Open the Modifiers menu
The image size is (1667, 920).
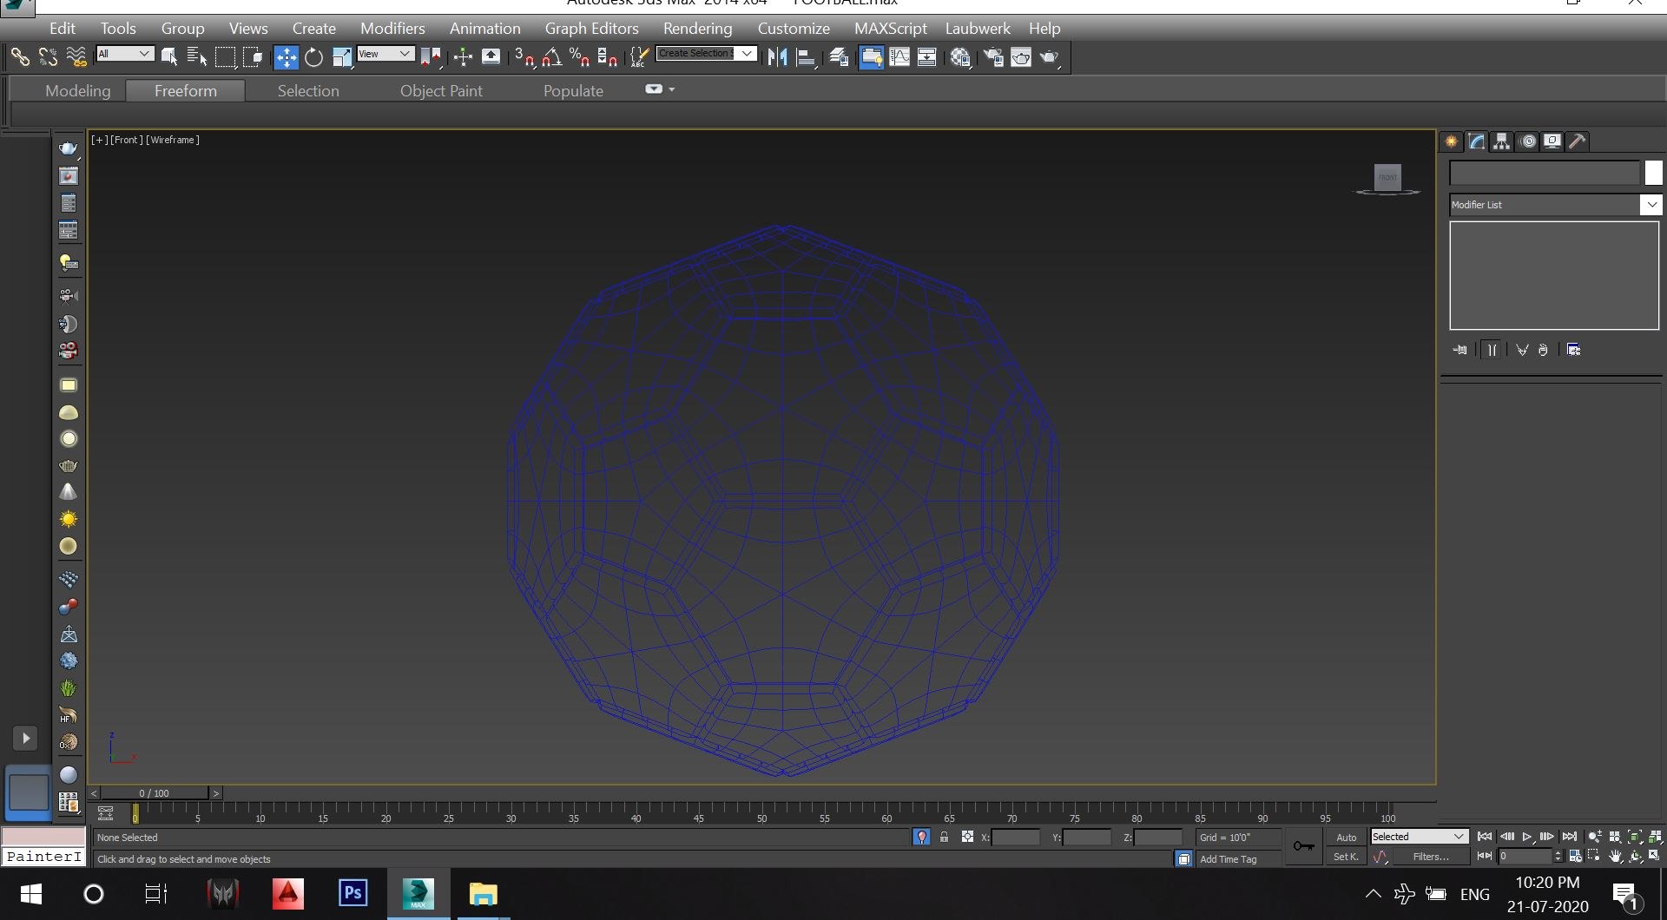pyautogui.click(x=392, y=29)
